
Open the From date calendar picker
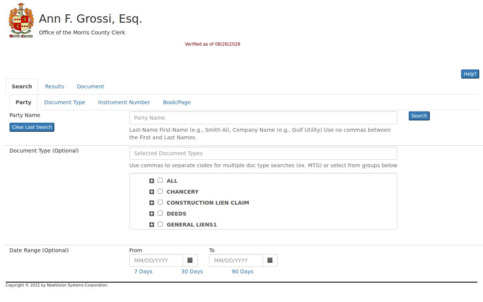coord(190,260)
